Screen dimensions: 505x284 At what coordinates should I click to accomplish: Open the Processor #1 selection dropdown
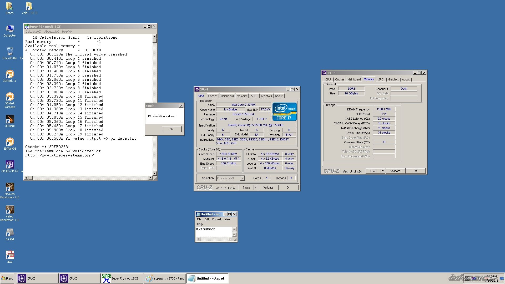(230, 178)
